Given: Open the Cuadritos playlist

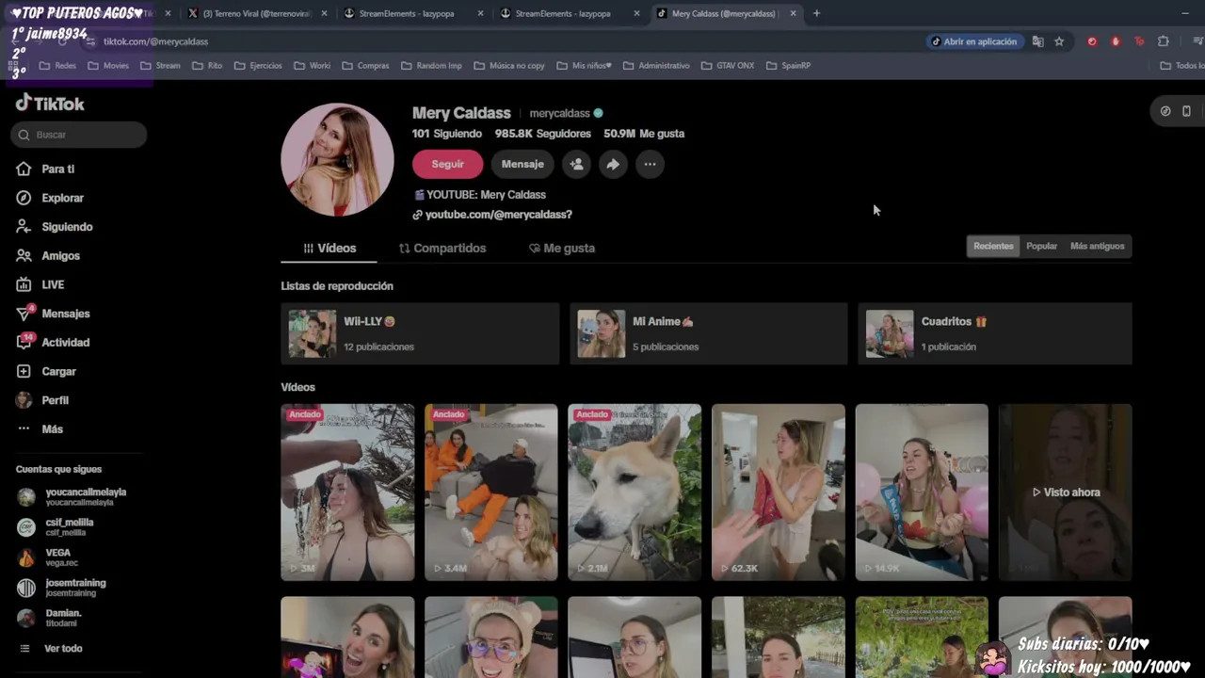Looking at the screenshot, I should [x=994, y=333].
